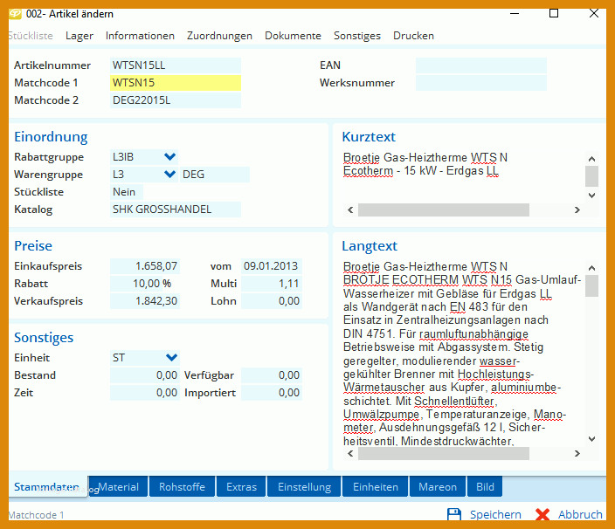Screen dimensions: 615x529
Task: Click the Katalog field SHK GROSSHANDEL
Action: tap(176, 210)
